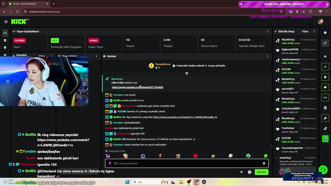The width and height of the screenshot is (331, 186).
Task: Open a new browser tab
Action: coord(54,4)
